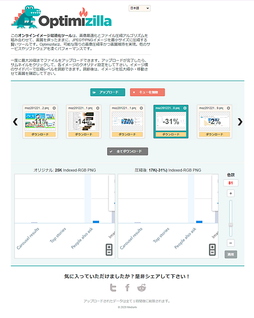Remove the -14% image from the queue
This screenshot has height=318, width=254.
click(x=98, y=108)
